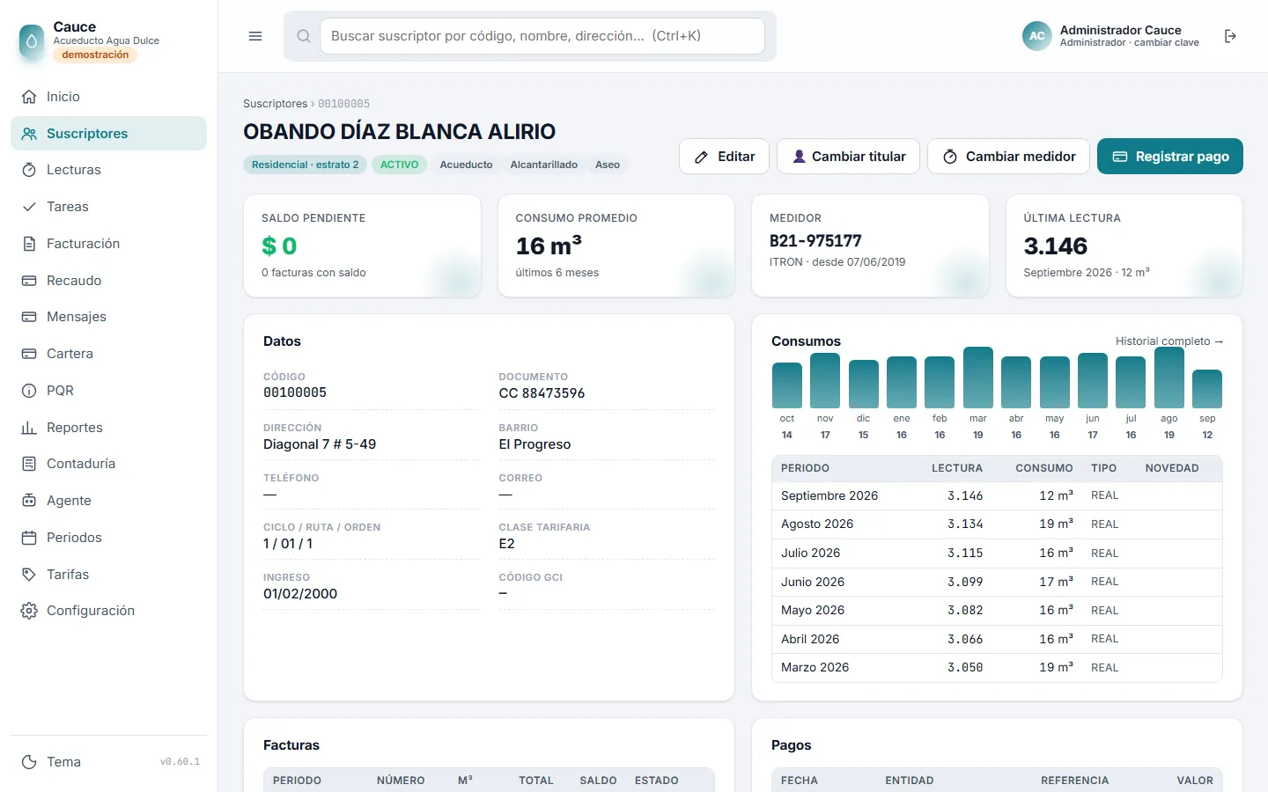Select the Marzo 2026 reading row

click(x=997, y=668)
